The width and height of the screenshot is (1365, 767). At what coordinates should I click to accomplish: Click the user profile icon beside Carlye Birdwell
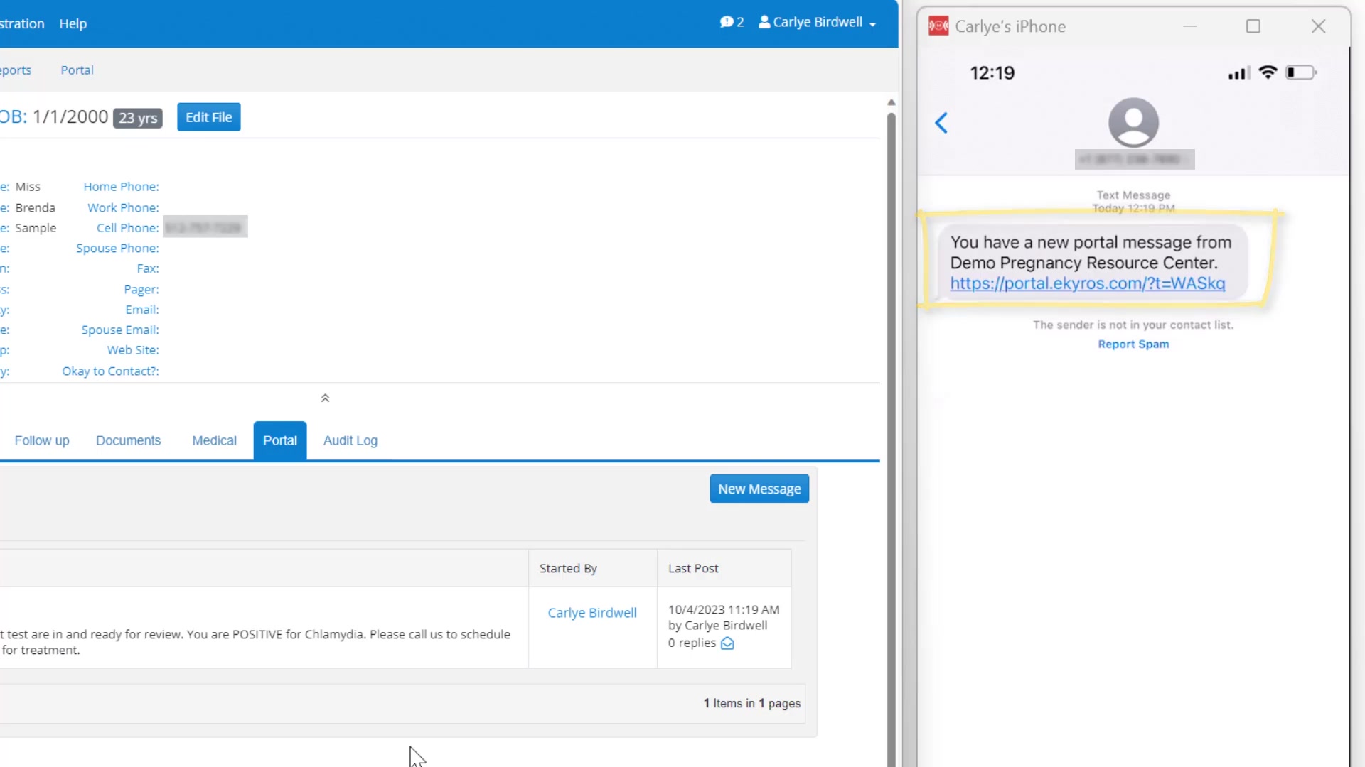pos(764,22)
